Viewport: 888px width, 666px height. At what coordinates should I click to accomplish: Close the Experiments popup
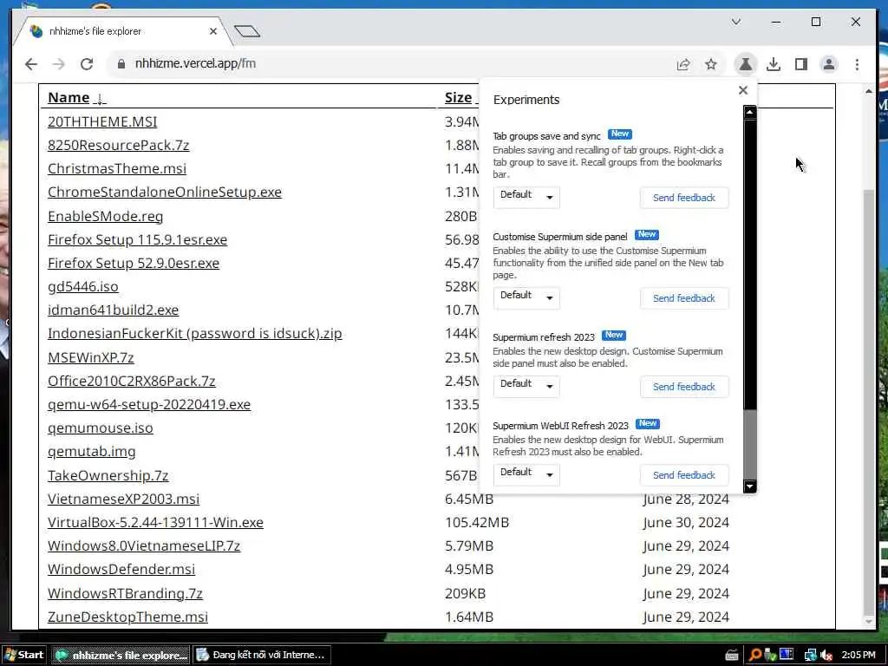pyautogui.click(x=743, y=90)
